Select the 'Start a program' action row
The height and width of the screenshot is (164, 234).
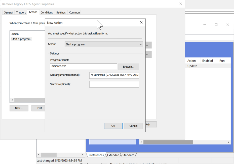pos(21,39)
